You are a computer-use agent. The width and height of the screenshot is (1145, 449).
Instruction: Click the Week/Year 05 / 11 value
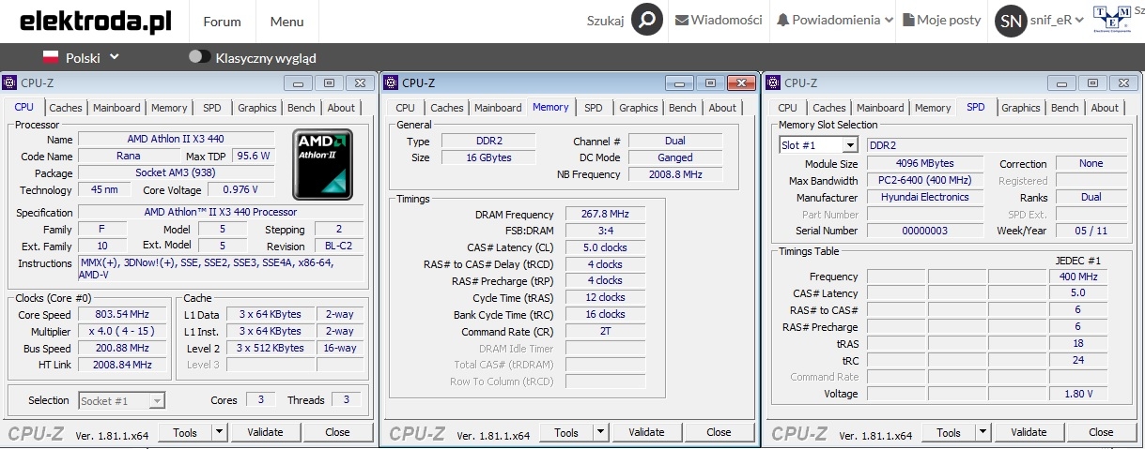pyautogui.click(x=1091, y=231)
